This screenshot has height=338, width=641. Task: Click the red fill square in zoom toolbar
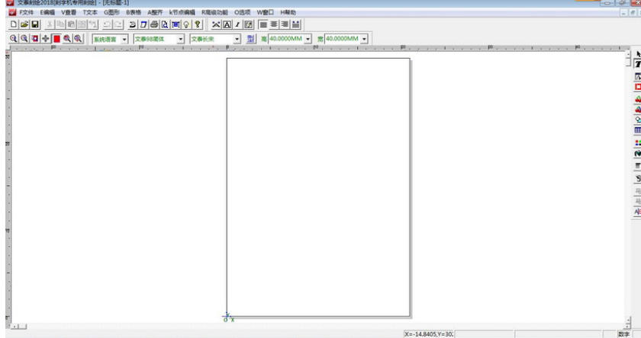(x=56, y=39)
